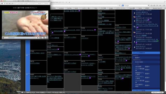Open the 14:55 テレビ体操 program link
Image resolution: width=166 pixels, height=94 pixels.
click(101, 17)
